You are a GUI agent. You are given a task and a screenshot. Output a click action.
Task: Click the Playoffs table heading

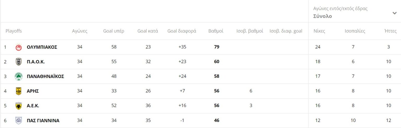pos(14,31)
